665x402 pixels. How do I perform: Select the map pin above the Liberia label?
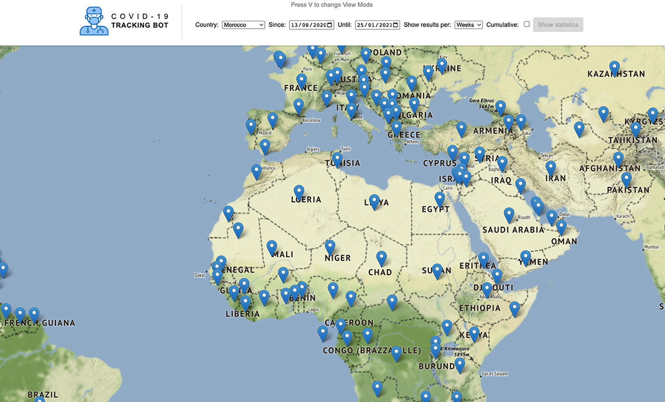coord(246,303)
